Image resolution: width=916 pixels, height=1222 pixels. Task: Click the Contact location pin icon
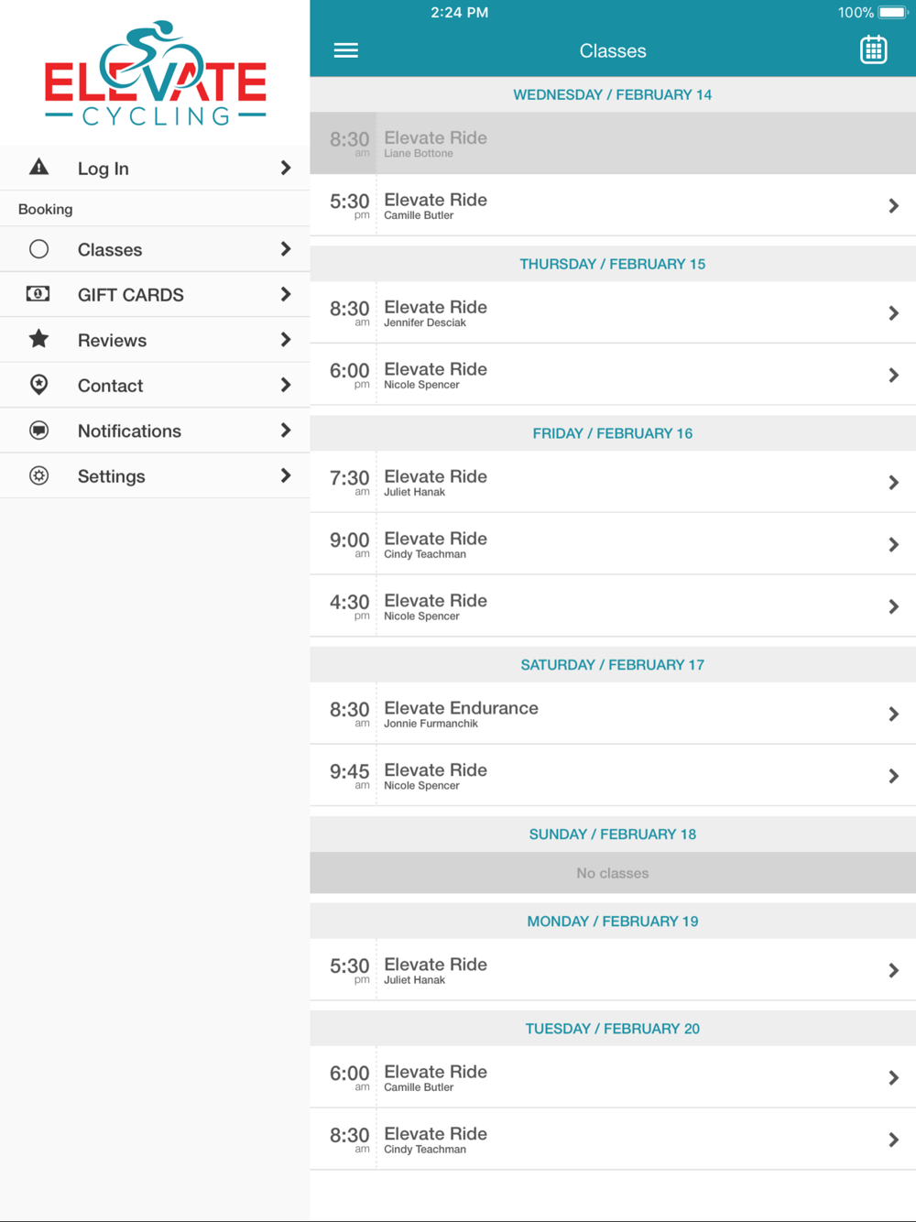(x=38, y=385)
